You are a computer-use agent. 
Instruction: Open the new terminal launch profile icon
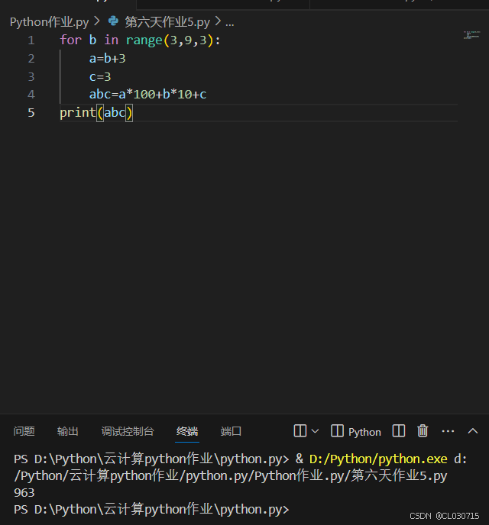[x=300, y=431]
